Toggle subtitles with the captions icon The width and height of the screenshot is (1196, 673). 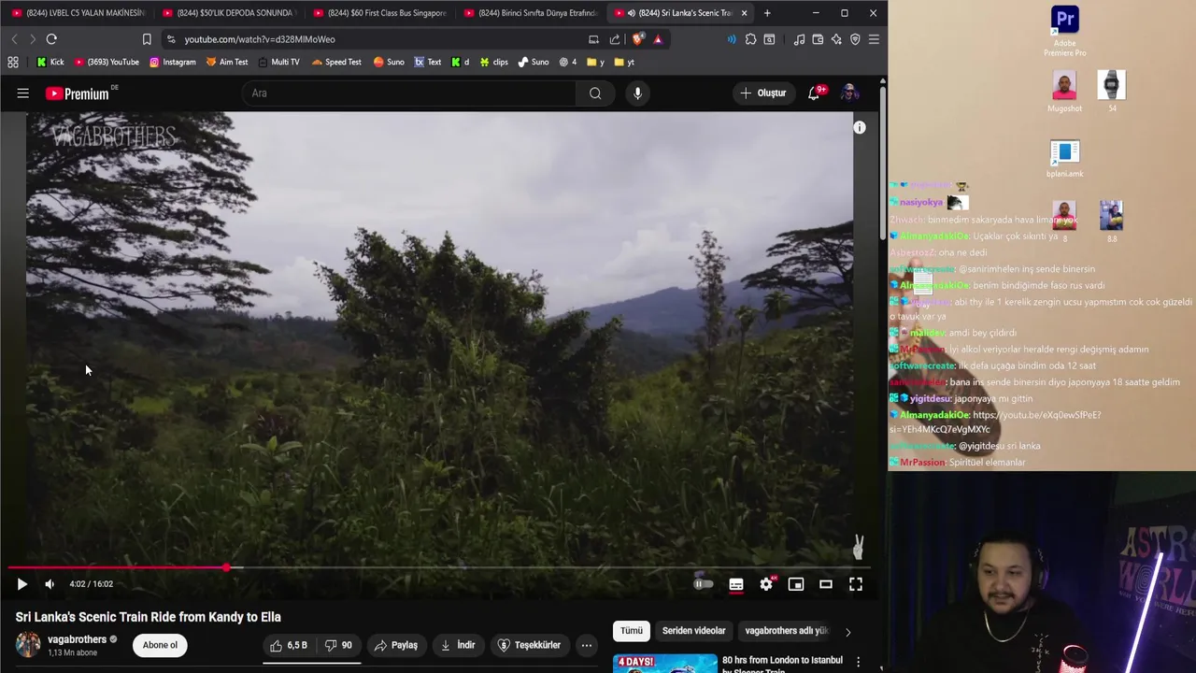(736, 584)
